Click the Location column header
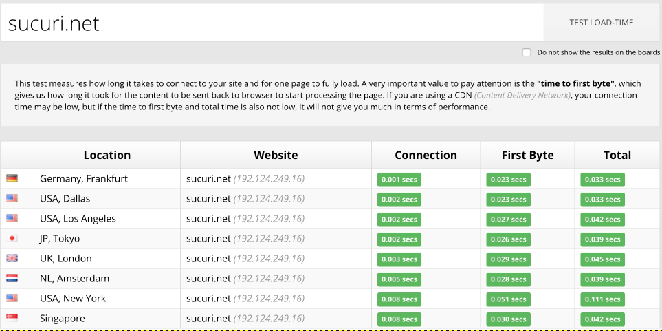Screen dimensions: 662x331 [x=107, y=155]
